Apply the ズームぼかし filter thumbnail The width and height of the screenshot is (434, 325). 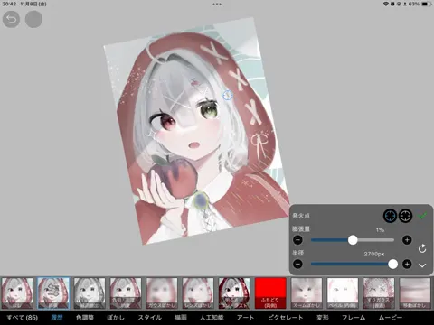coord(307,293)
